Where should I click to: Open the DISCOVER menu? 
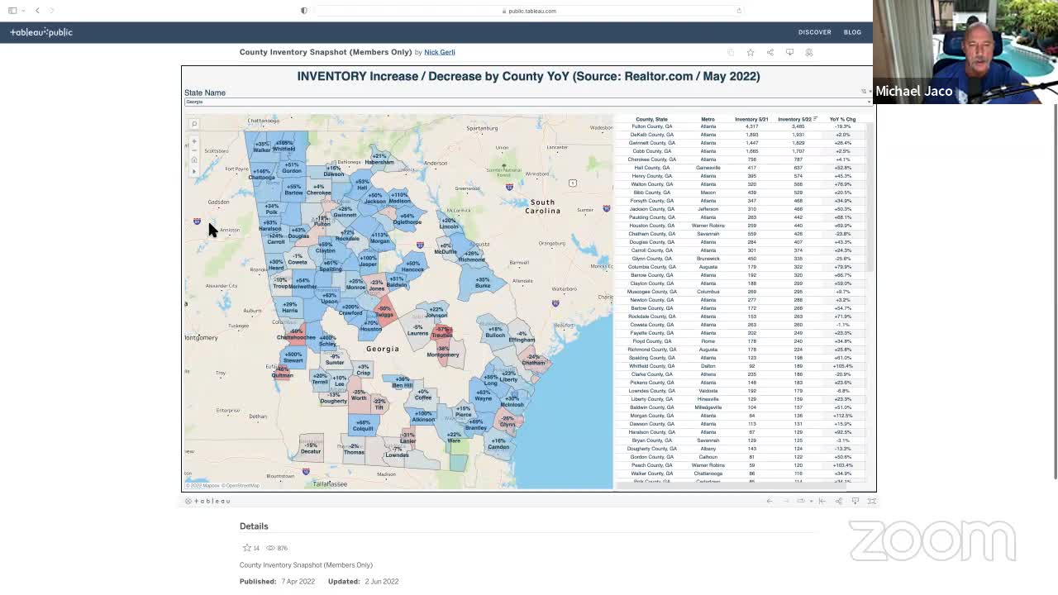[814, 32]
